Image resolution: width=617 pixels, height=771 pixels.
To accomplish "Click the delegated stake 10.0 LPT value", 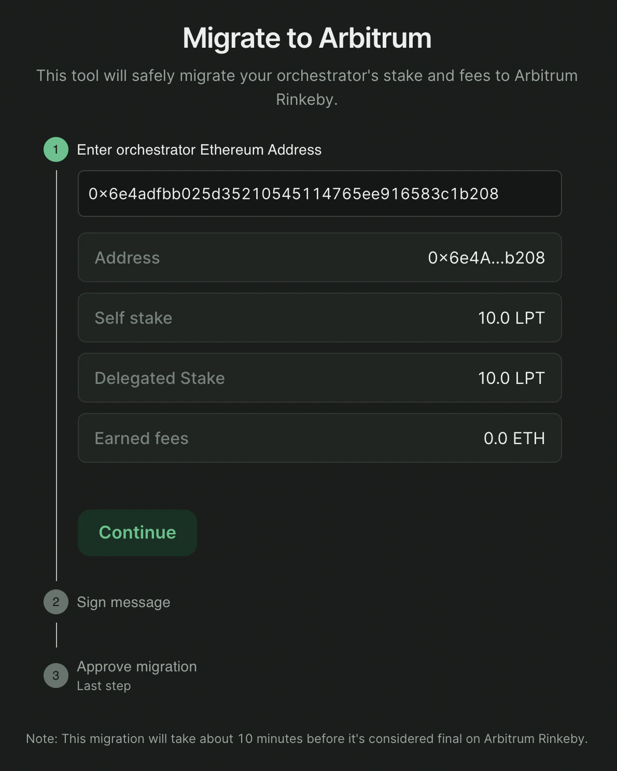I will pyautogui.click(x=511, y=378).
